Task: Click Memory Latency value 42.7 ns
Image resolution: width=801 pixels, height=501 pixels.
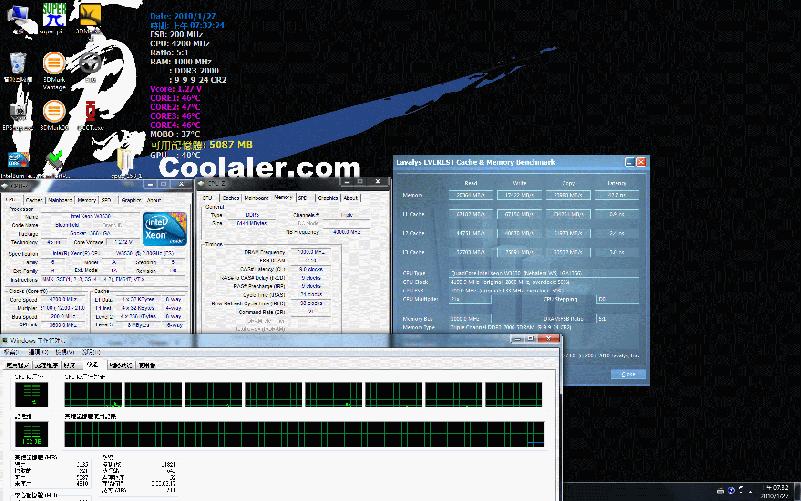Action: pos(616,195)
